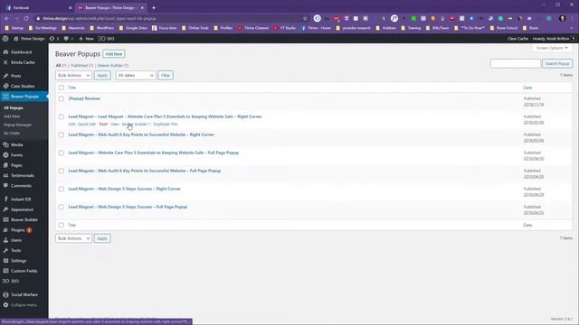Check Website Care Plan Right Corner row checkbox
The image size is (579, 325).
click(x=62, y=116)
